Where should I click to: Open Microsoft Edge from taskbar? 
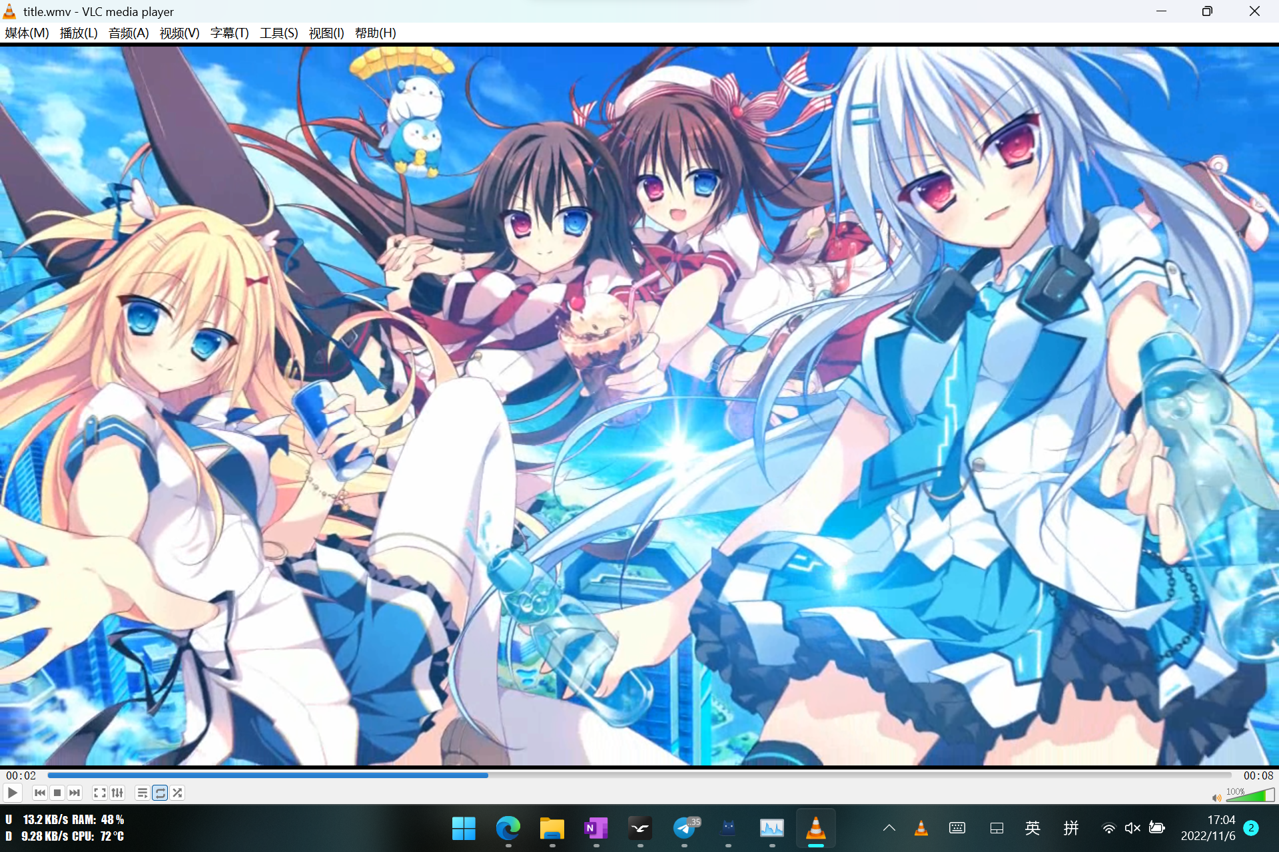point(508,828)
